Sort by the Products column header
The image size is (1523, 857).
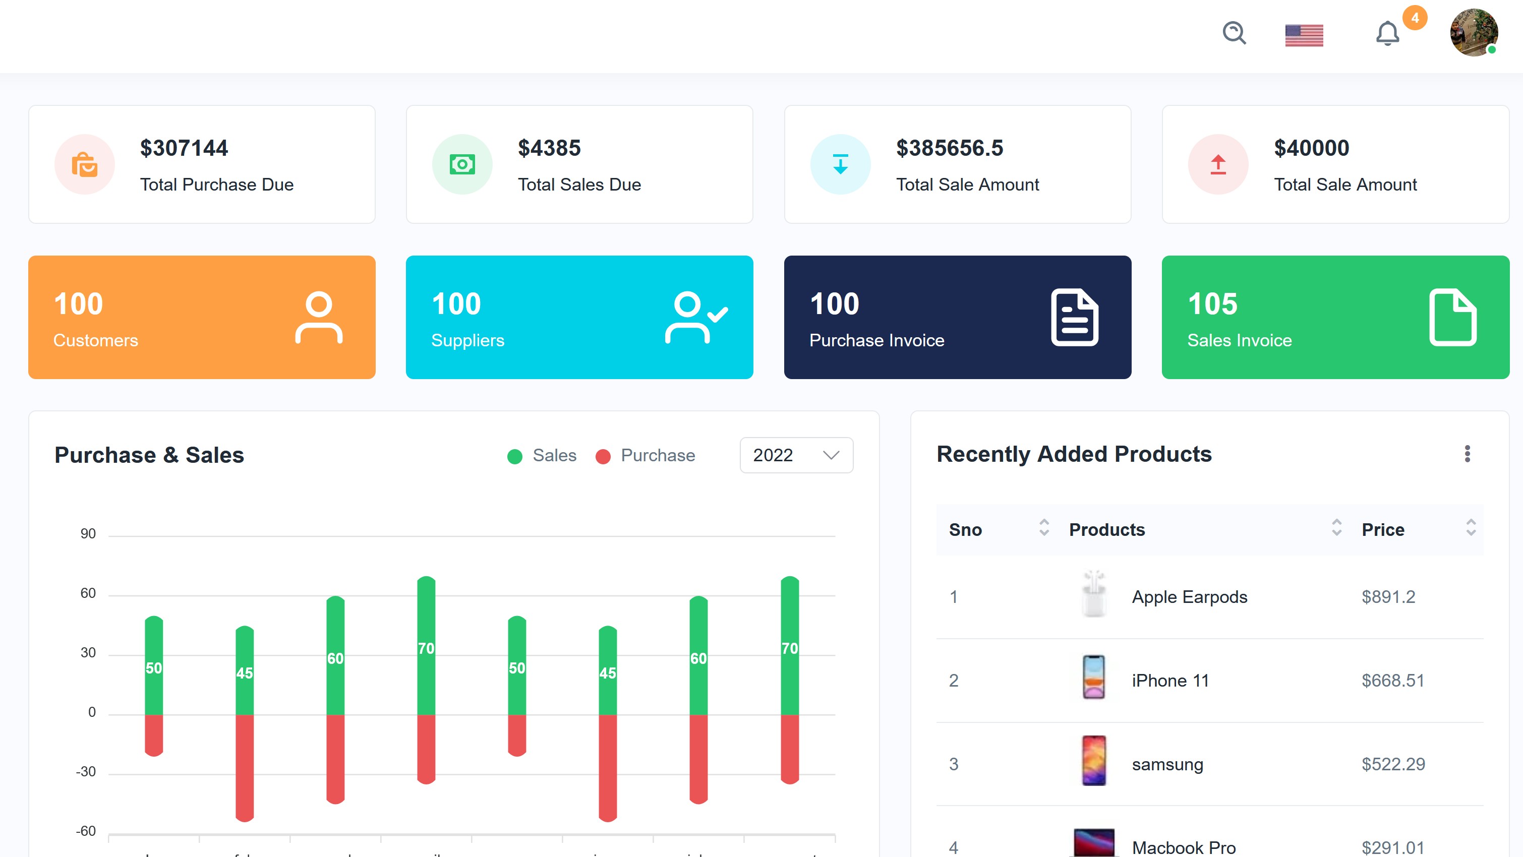pyautogui.click(x=1107, y=529)
